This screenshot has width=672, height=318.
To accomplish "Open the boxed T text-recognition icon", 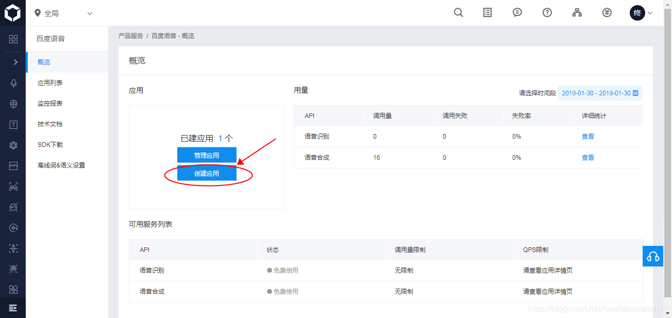I will click(x=13, y=124).
